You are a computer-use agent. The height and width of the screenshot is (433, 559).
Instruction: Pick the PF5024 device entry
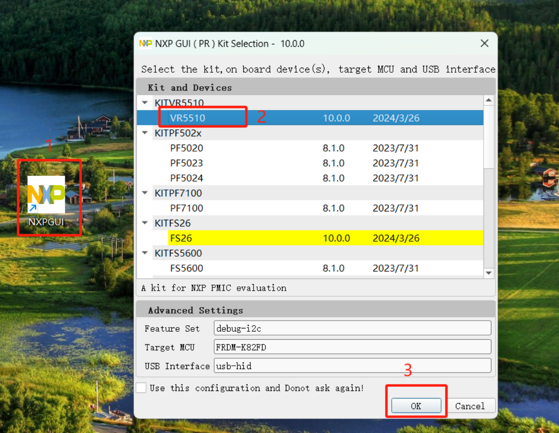186,178
